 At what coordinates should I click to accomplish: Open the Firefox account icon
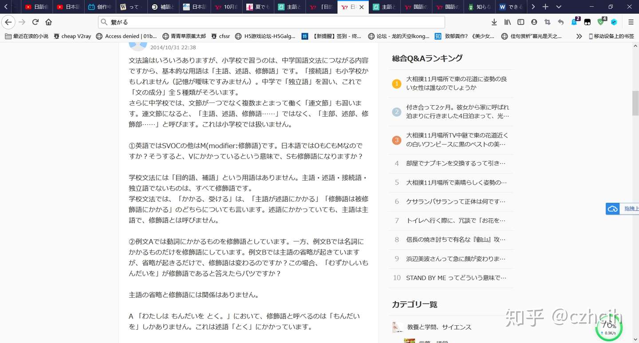tap(534, 22)
